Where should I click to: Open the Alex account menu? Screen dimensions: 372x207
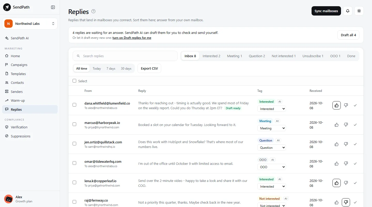(x=30, y=199)
